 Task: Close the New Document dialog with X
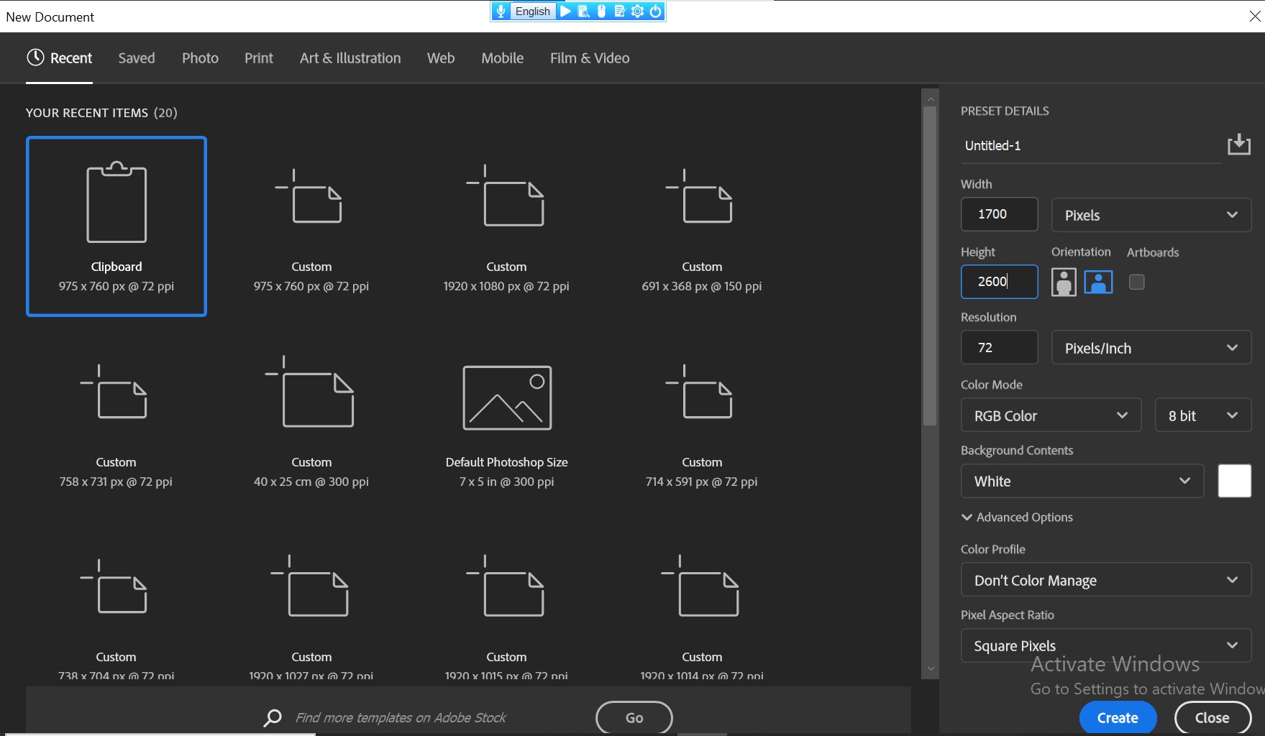[1254, 17]
